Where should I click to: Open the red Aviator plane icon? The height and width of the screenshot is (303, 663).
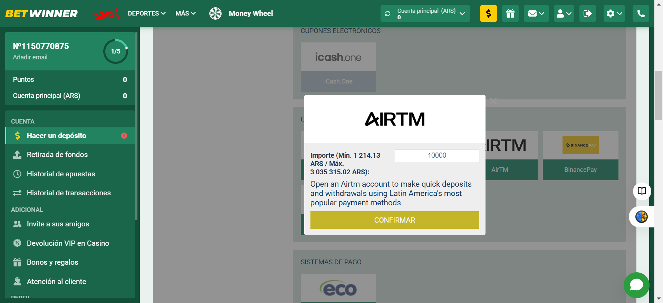(106, 14)
